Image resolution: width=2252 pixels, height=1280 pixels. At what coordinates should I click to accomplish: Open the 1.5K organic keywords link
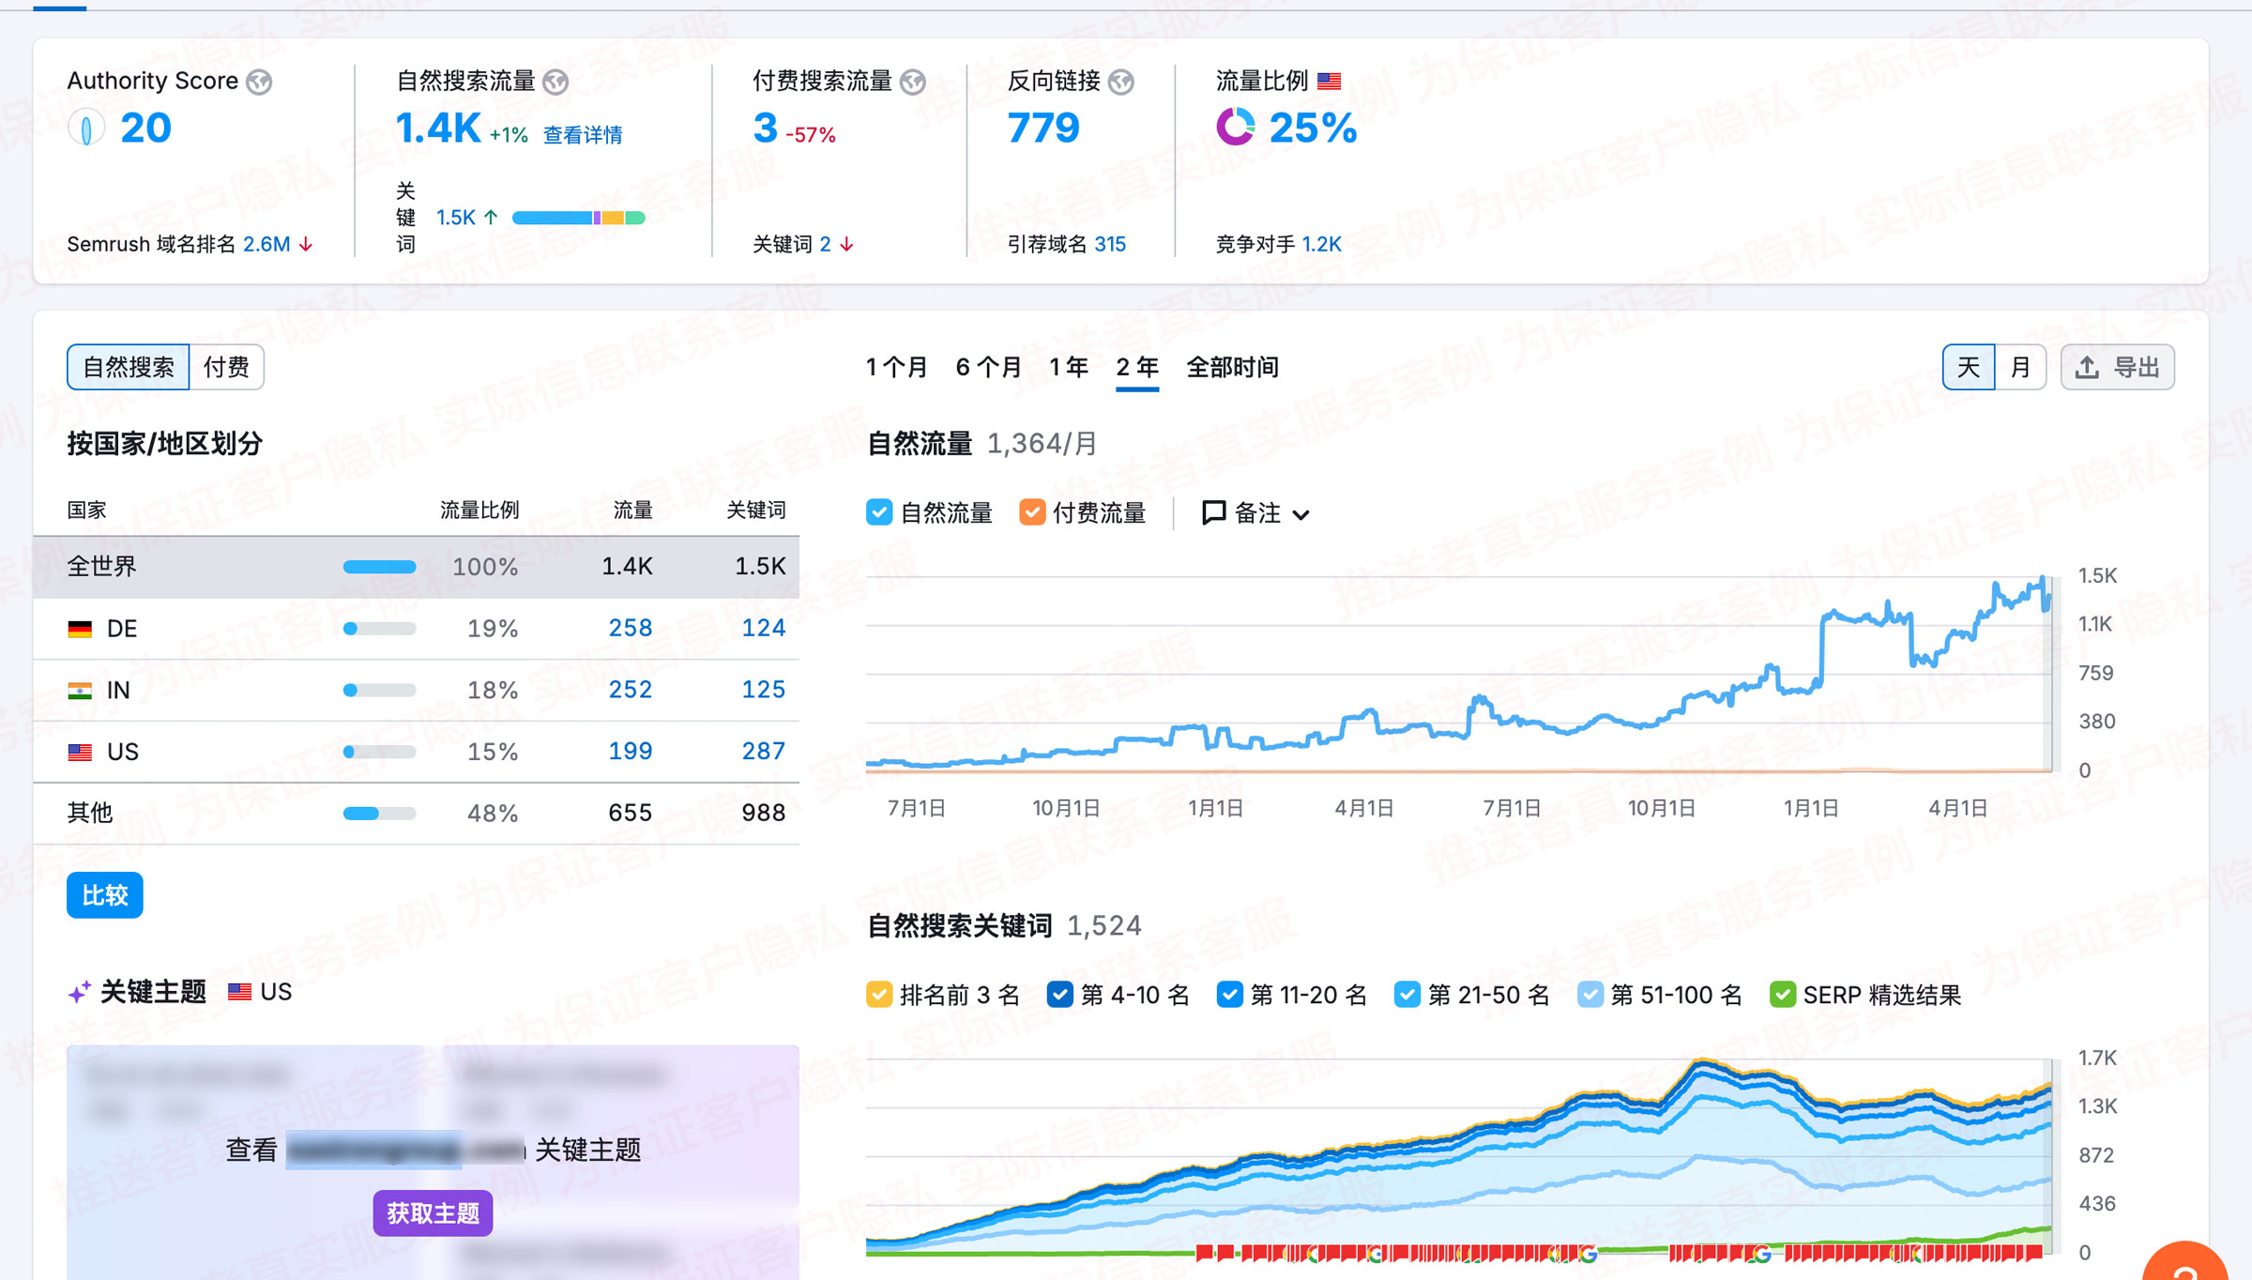(x=456, y=218)
